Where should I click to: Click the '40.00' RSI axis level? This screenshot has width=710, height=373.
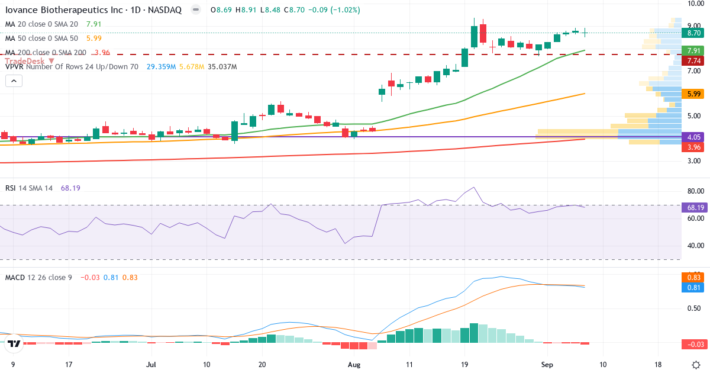(695, 246)
